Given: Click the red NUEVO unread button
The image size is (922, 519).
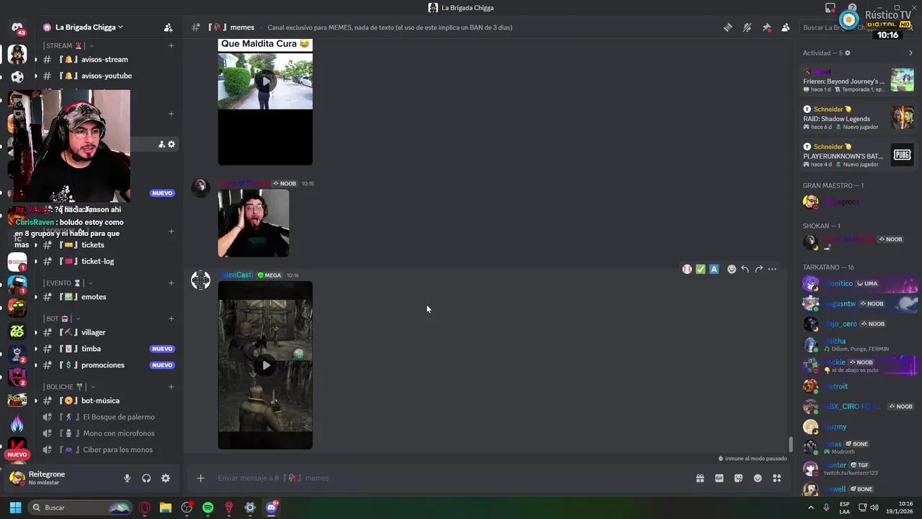Looking at the screenshot, I should pyautogui.click(x=17, y=455).
